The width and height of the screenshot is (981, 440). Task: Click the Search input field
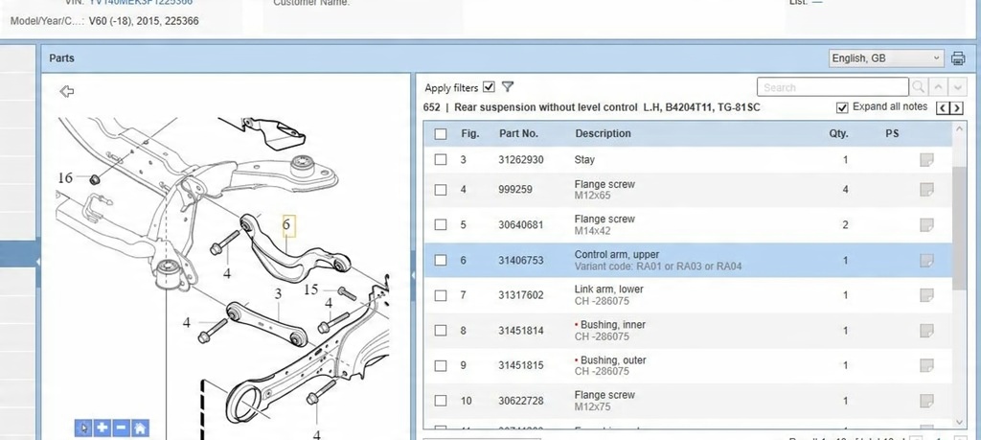pos(833,87)
